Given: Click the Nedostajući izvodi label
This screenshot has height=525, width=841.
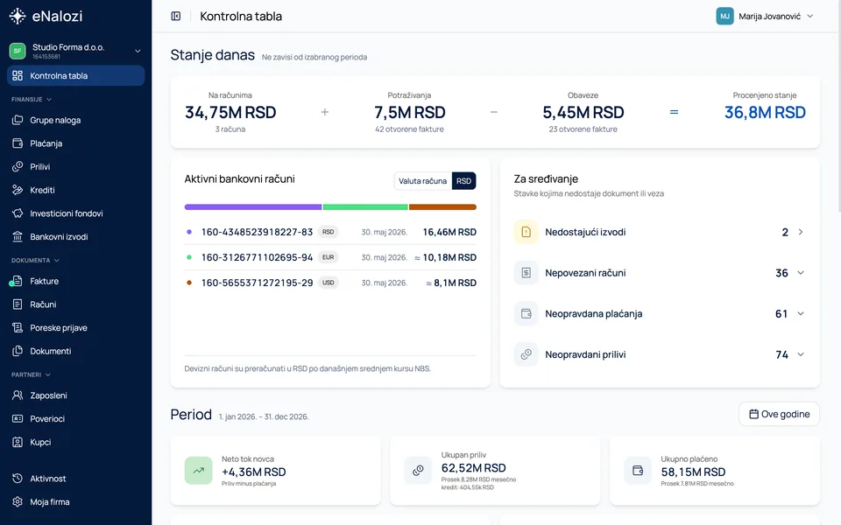Looking at the screenshot, I should (x=585, y=232).
